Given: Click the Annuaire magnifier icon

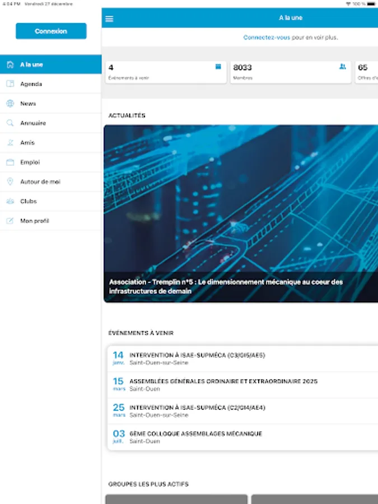Looking at the screenshot, I should coord(10,123).
